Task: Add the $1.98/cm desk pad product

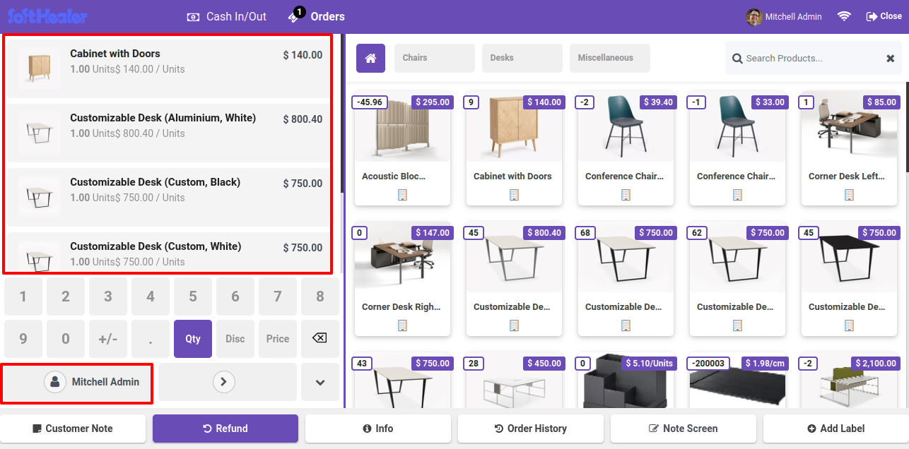Action: tap(737, 381)
